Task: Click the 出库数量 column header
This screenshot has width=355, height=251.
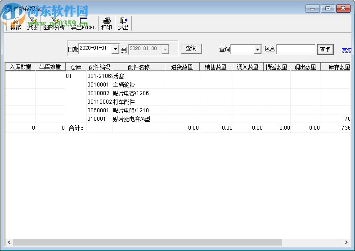Action: tap(50, 67)
